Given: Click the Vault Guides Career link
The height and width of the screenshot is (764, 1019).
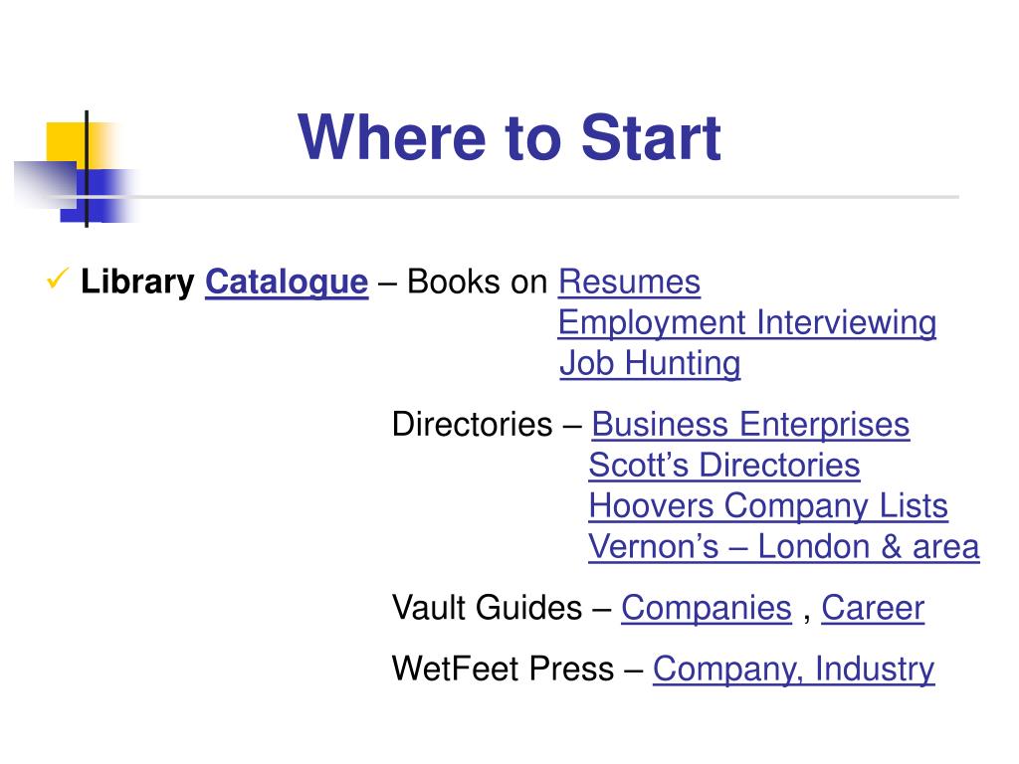Looking at the screenshot, I should [x=873, y=609].
